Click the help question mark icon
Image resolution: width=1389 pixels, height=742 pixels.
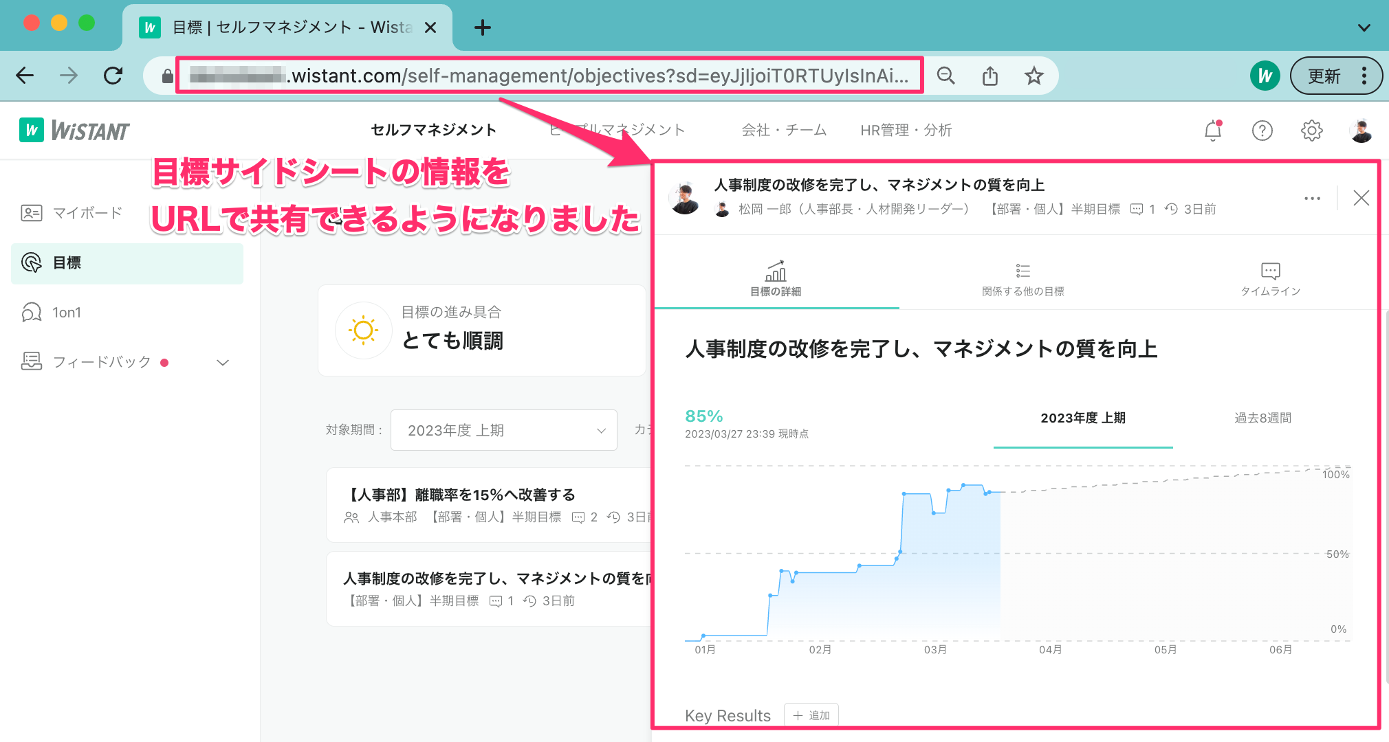tap(1262, 131)
